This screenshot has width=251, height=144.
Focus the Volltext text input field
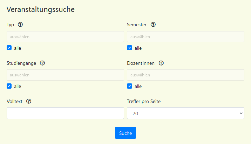65,113
